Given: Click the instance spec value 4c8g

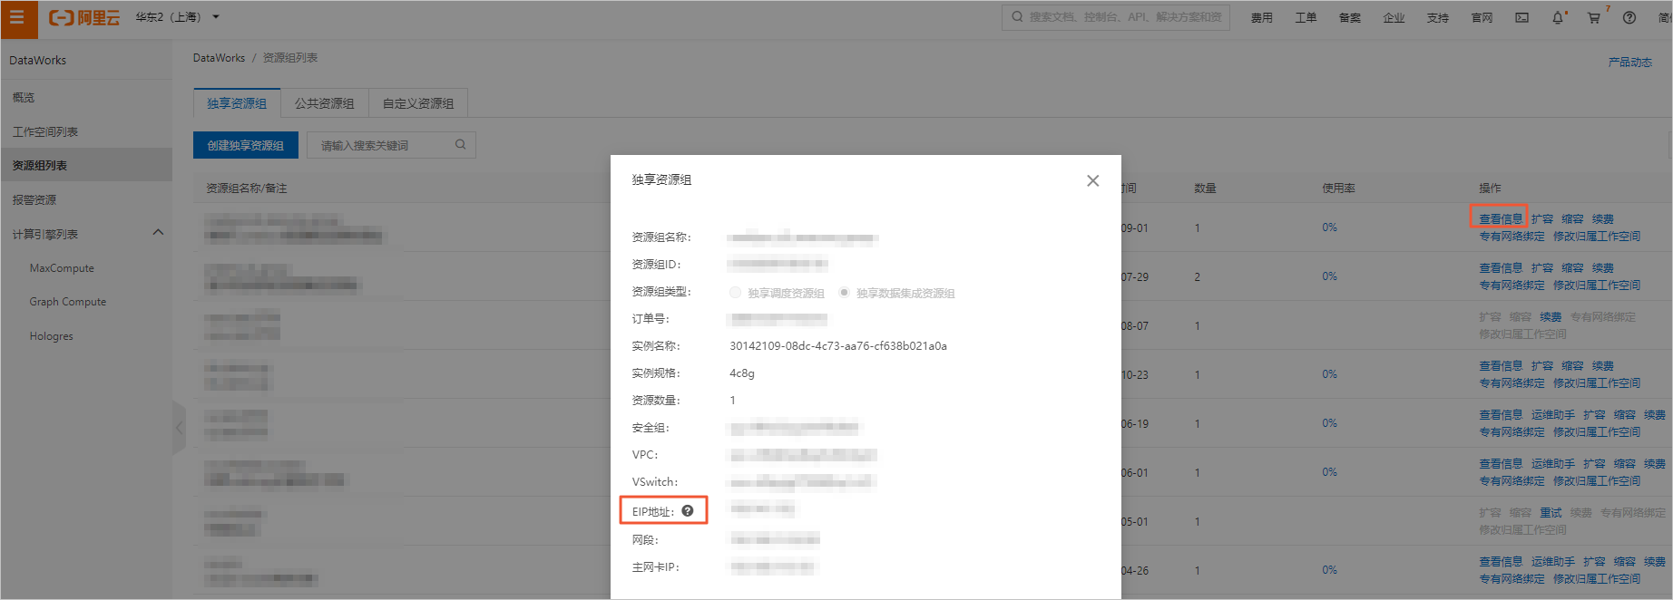Looking at the screenshot, I should click(742, 373).
